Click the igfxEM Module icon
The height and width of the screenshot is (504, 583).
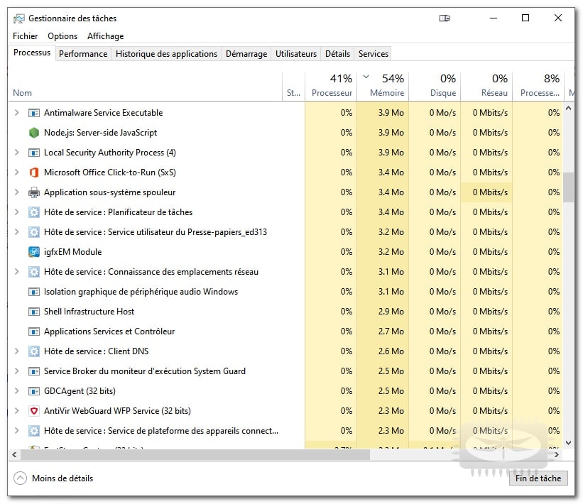click(34, 252)
